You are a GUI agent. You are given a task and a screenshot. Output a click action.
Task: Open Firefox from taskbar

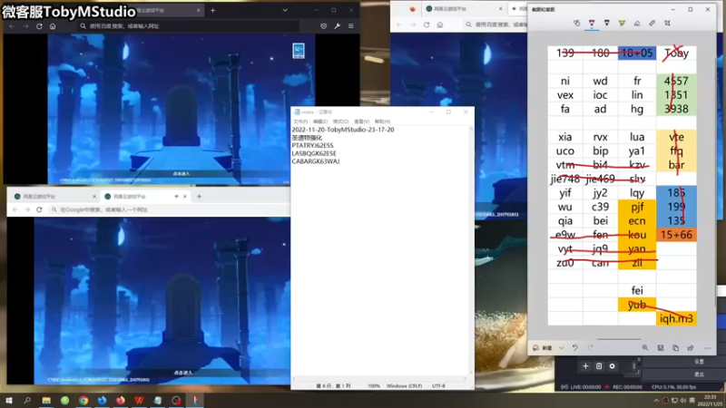121,400
